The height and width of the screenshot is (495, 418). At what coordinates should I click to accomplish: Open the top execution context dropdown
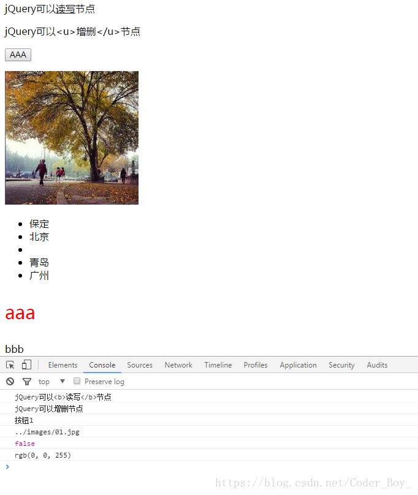pos(51,382)
